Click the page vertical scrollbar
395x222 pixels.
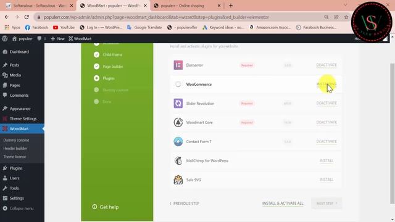tap(392, 133)
